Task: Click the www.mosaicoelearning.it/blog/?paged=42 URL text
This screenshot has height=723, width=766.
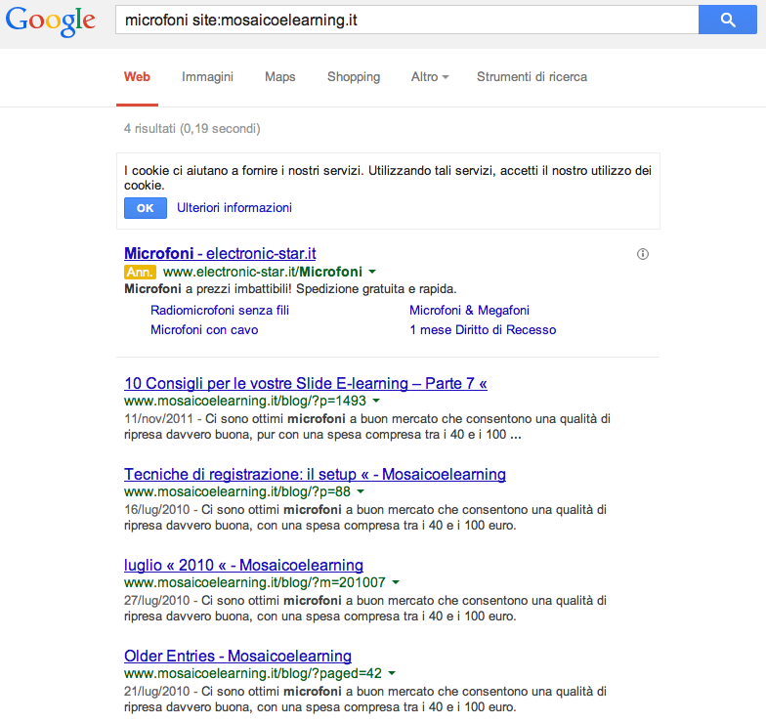Action: [x=253, y=673]
